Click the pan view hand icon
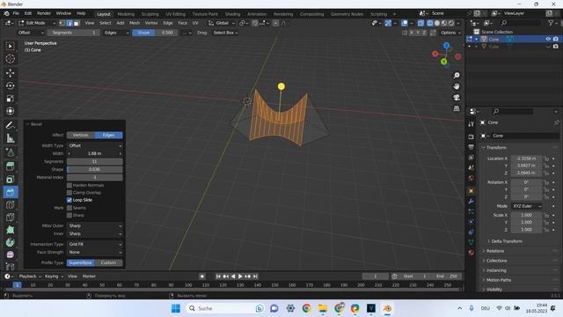Screen dimensions: 563x317 tap(457, 86)
